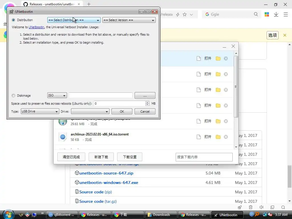292x219 pixels.
Task: Click the 选项 options button
Action: [273, 35]
